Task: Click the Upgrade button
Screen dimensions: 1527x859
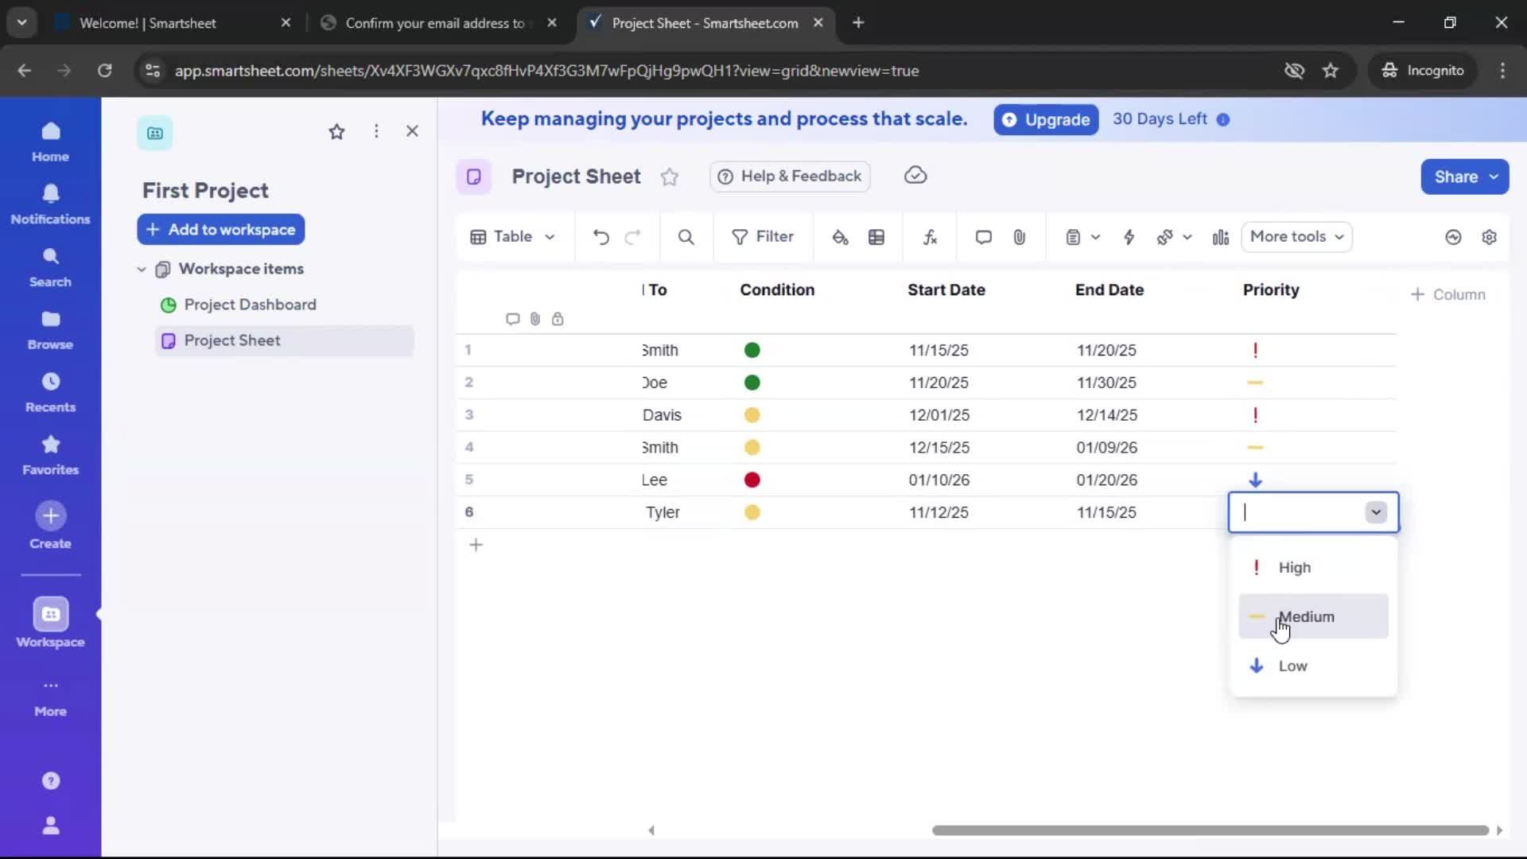Action: [1046, 119]
